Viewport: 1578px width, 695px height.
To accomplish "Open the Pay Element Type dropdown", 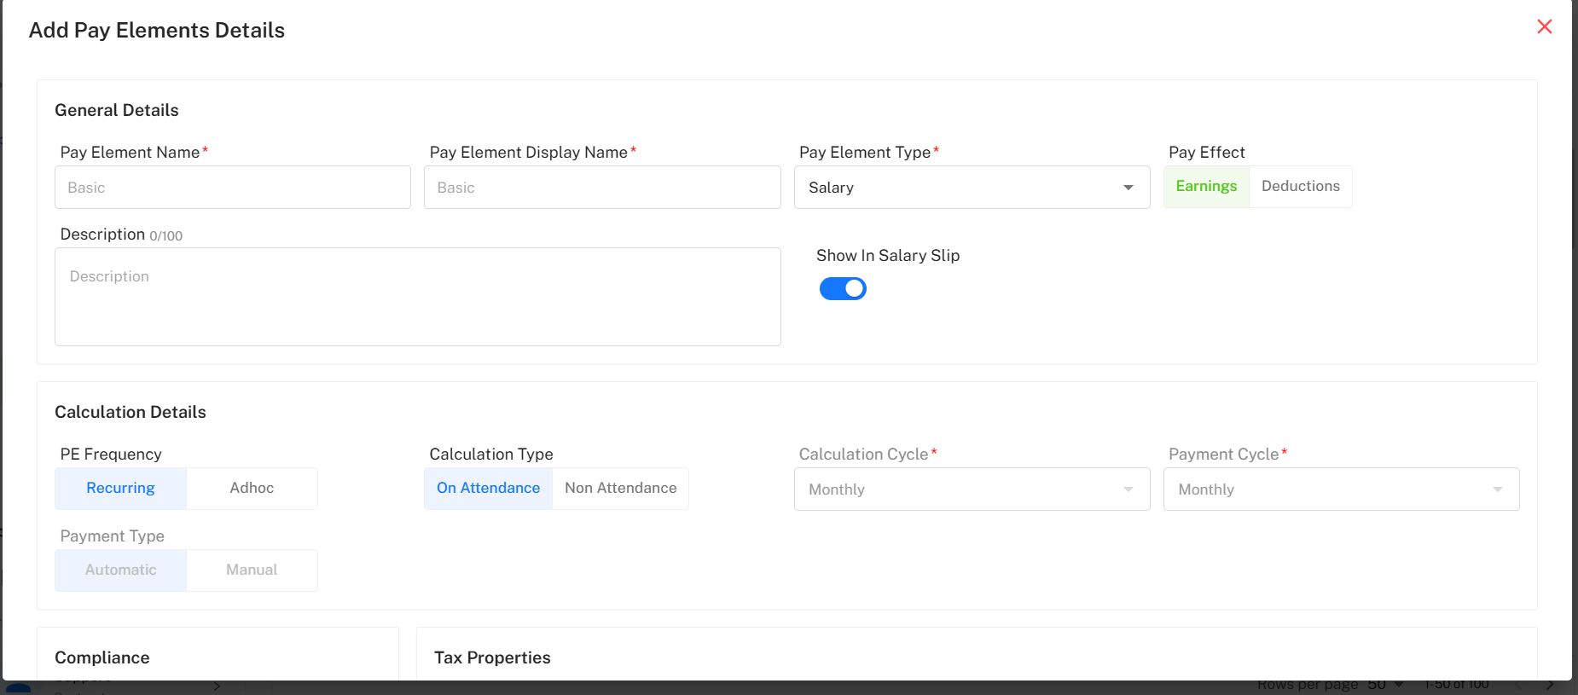I will pos(971,188).
